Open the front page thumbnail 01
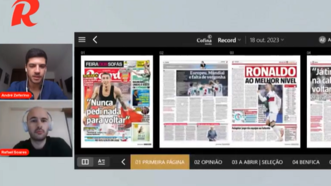This screenshot has width=331, height=186. click(117, 102)
